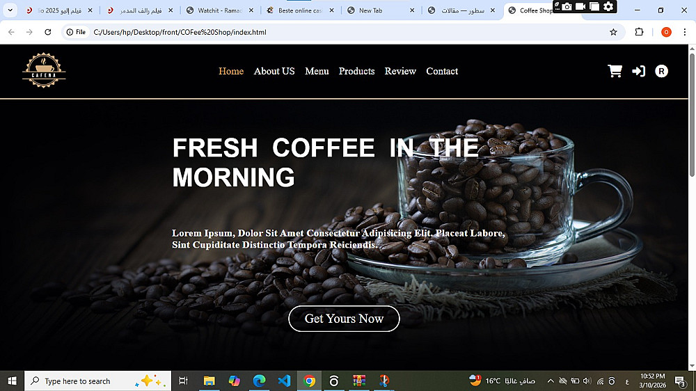Click the screenshot camera icon in the overlay toolbar
The image size is (696, 391).
pos(567,7)
